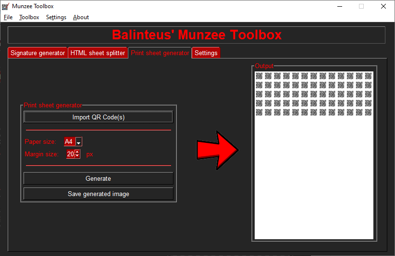The width and height of the screenshot is (395, 256).
Task: Click the Generate button
Action: pyautogui.click(x=99, y=178)
